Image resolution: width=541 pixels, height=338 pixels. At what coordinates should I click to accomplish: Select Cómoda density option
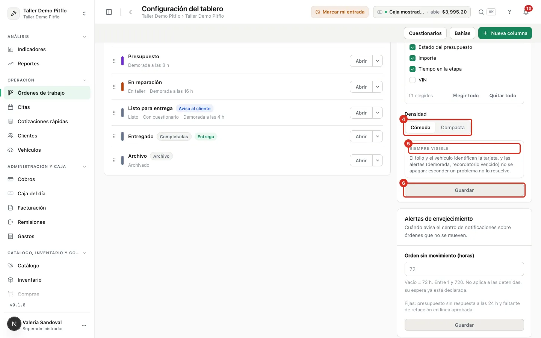point(420,128)
